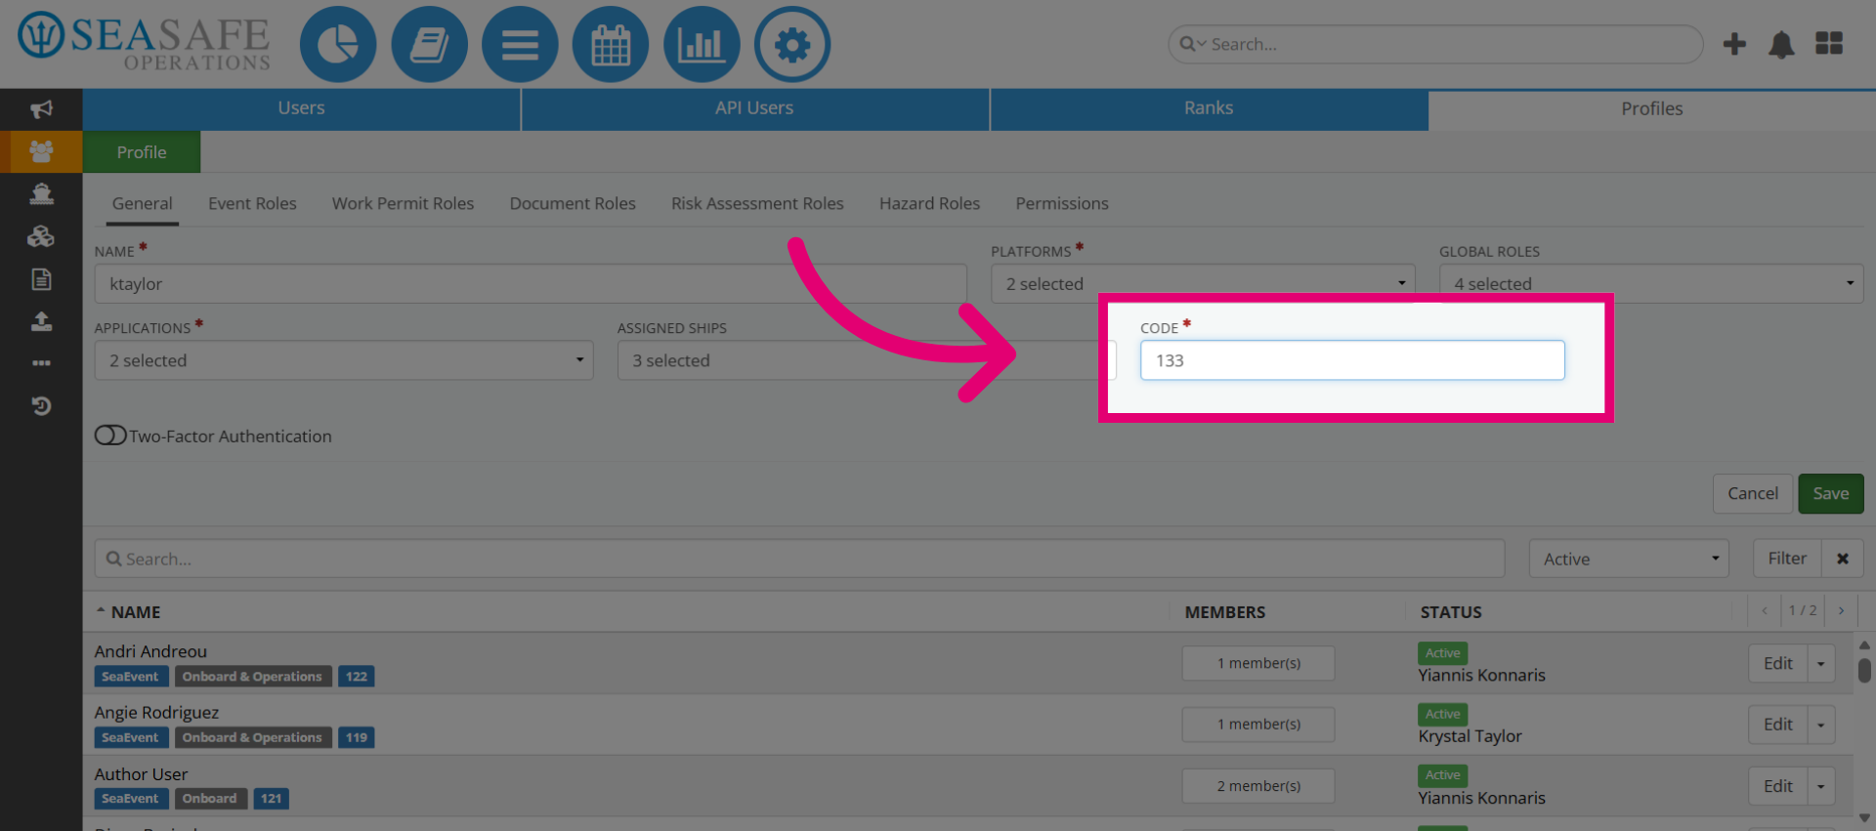
Task: Open the bar chart reports icon
Action: point(702,44)
